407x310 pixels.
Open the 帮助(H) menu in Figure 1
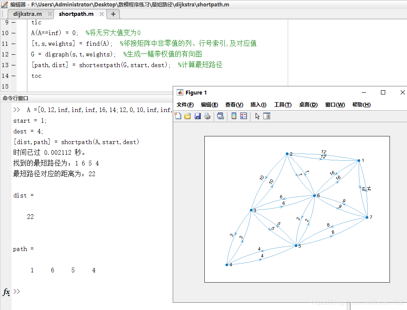pos(361,105)
